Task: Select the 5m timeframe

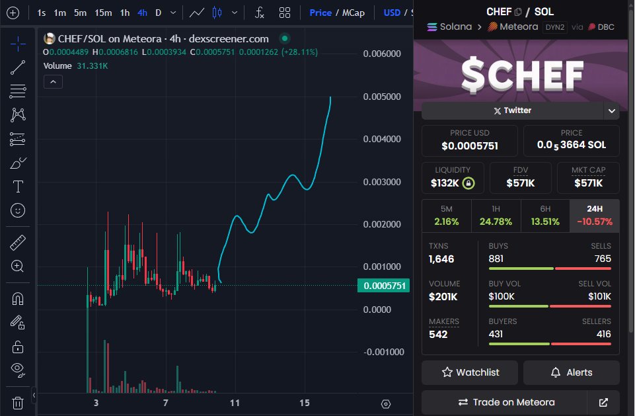Action: [x=80, y=13]
